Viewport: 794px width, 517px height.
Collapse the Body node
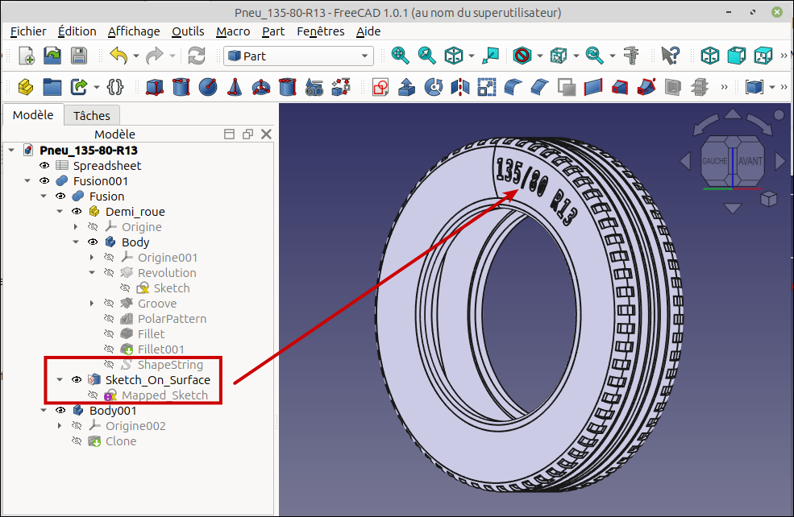(76, 242)
